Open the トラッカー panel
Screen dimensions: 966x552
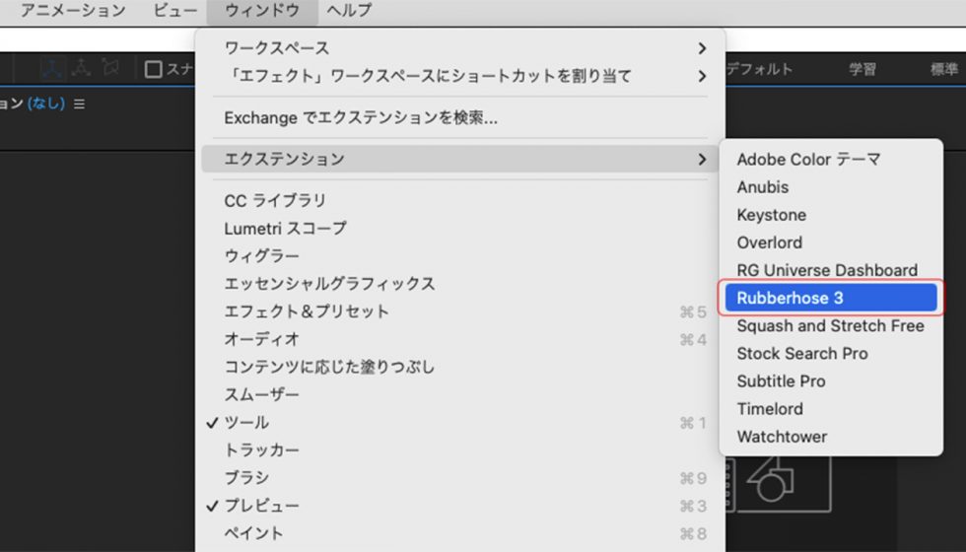pyautogui.click(x=460, y=449)
